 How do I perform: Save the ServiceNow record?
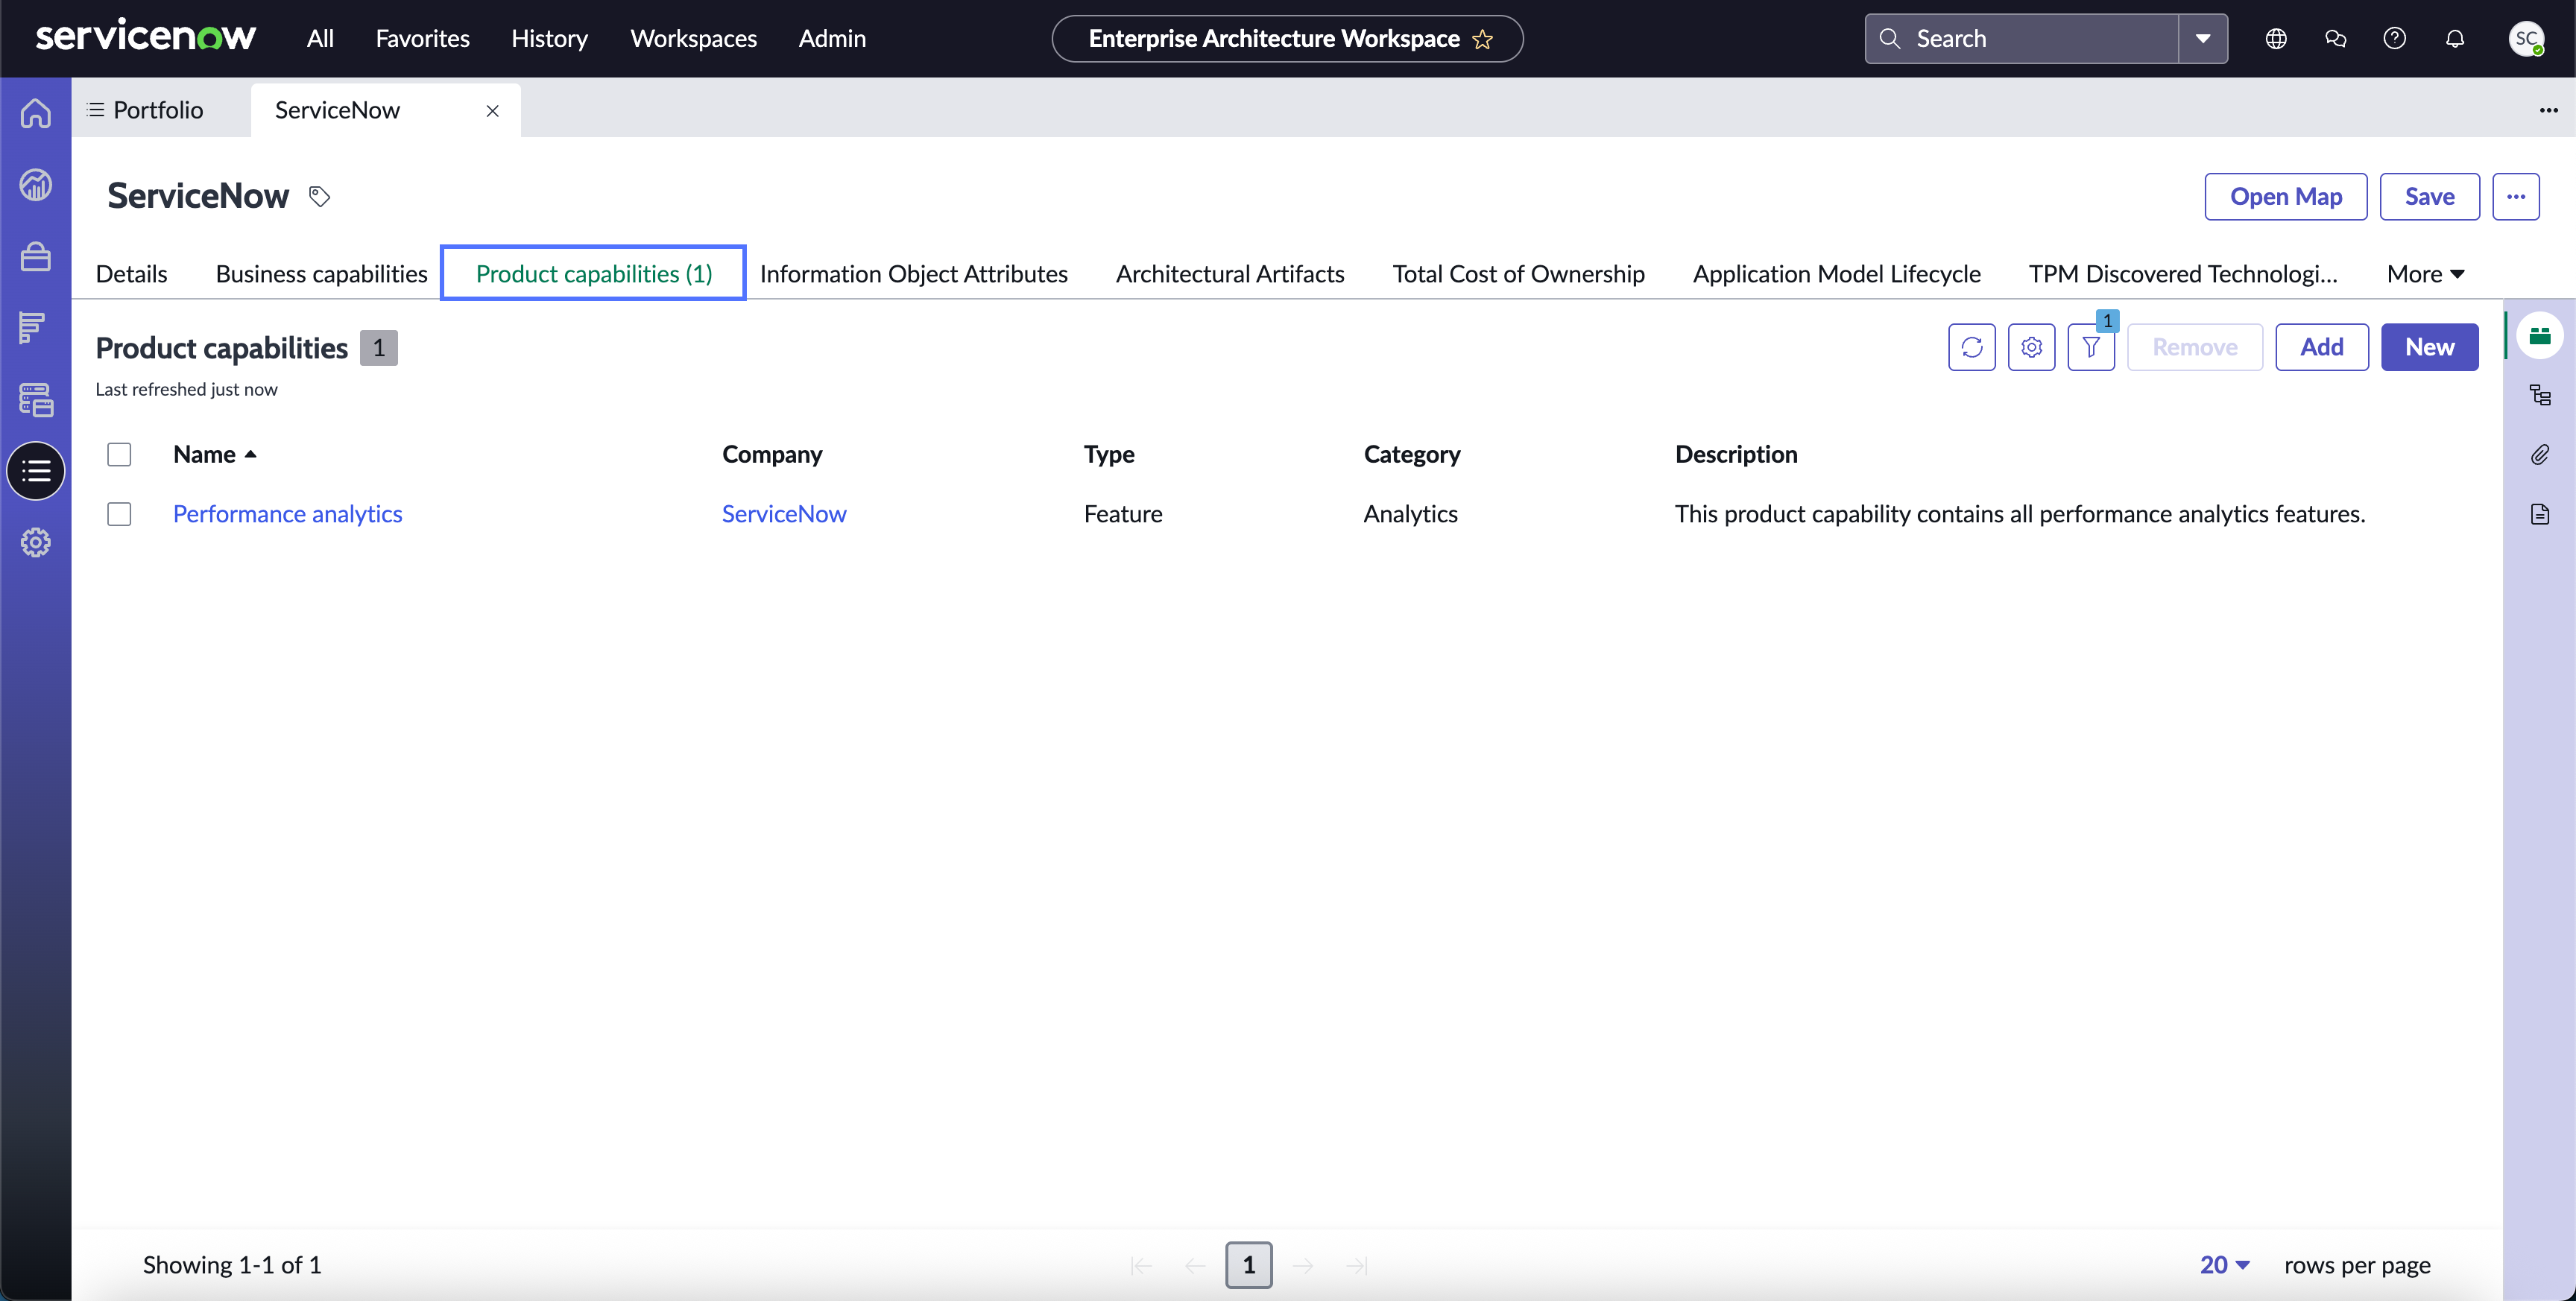[x=2430, y=196]
